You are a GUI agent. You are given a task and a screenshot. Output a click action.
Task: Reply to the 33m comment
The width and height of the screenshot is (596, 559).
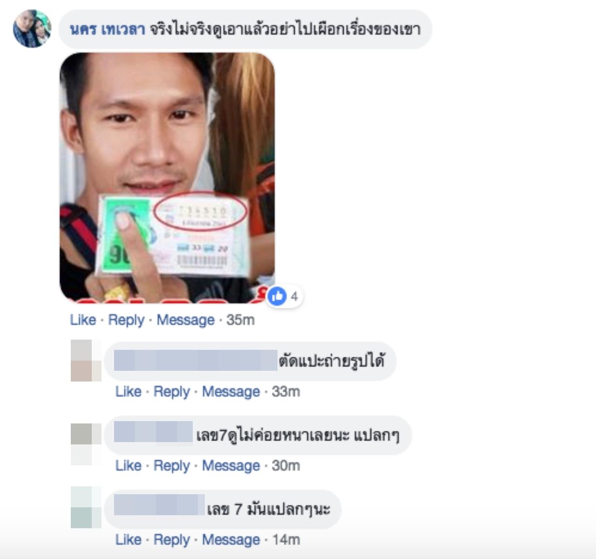tap(172, 392)
